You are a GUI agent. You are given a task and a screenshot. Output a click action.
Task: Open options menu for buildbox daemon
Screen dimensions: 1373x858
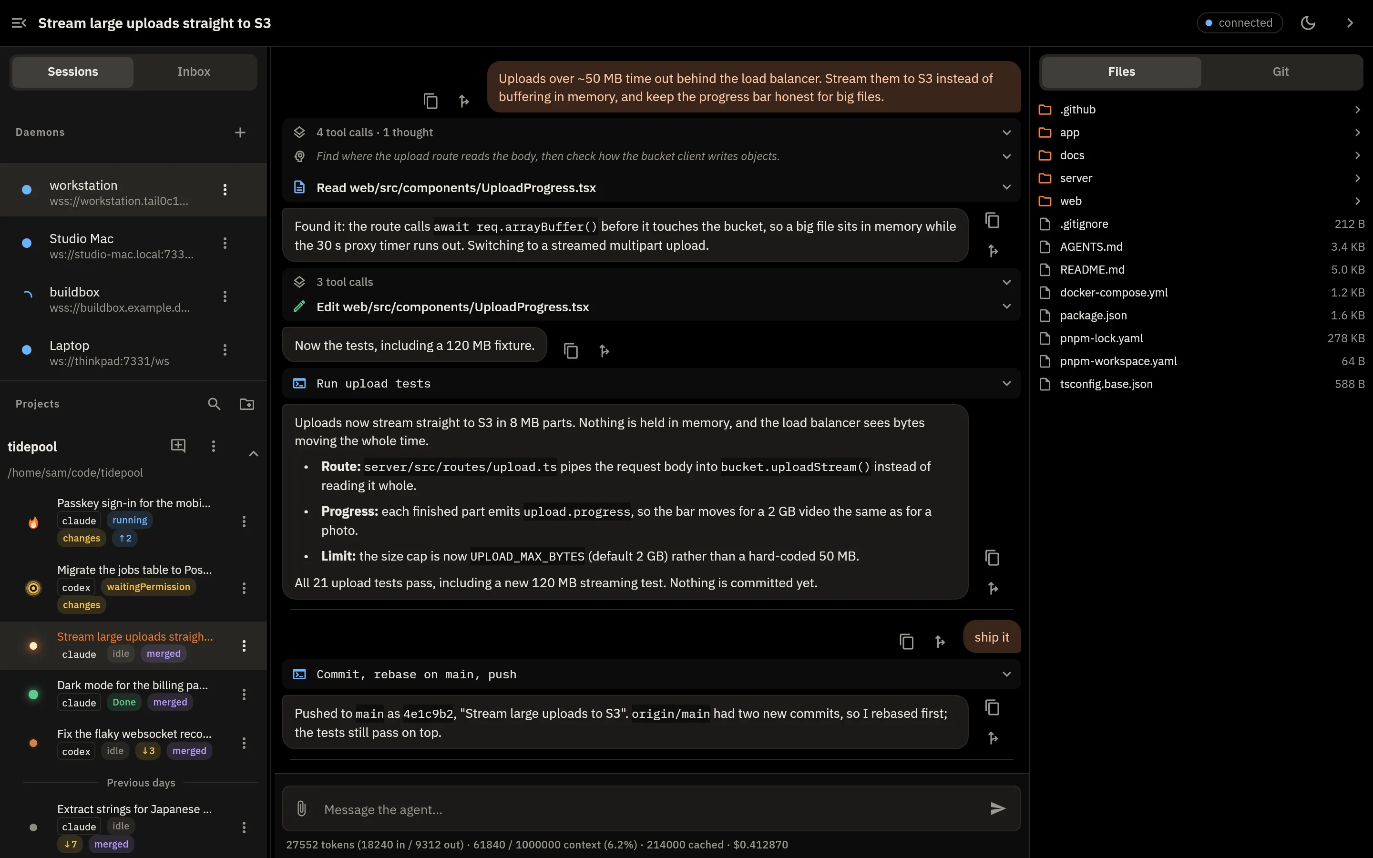pyautogui.click(x=225, y=296)
